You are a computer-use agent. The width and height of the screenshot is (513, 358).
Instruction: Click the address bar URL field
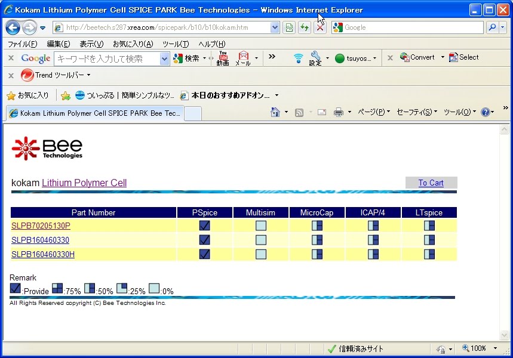coord(162,27)
